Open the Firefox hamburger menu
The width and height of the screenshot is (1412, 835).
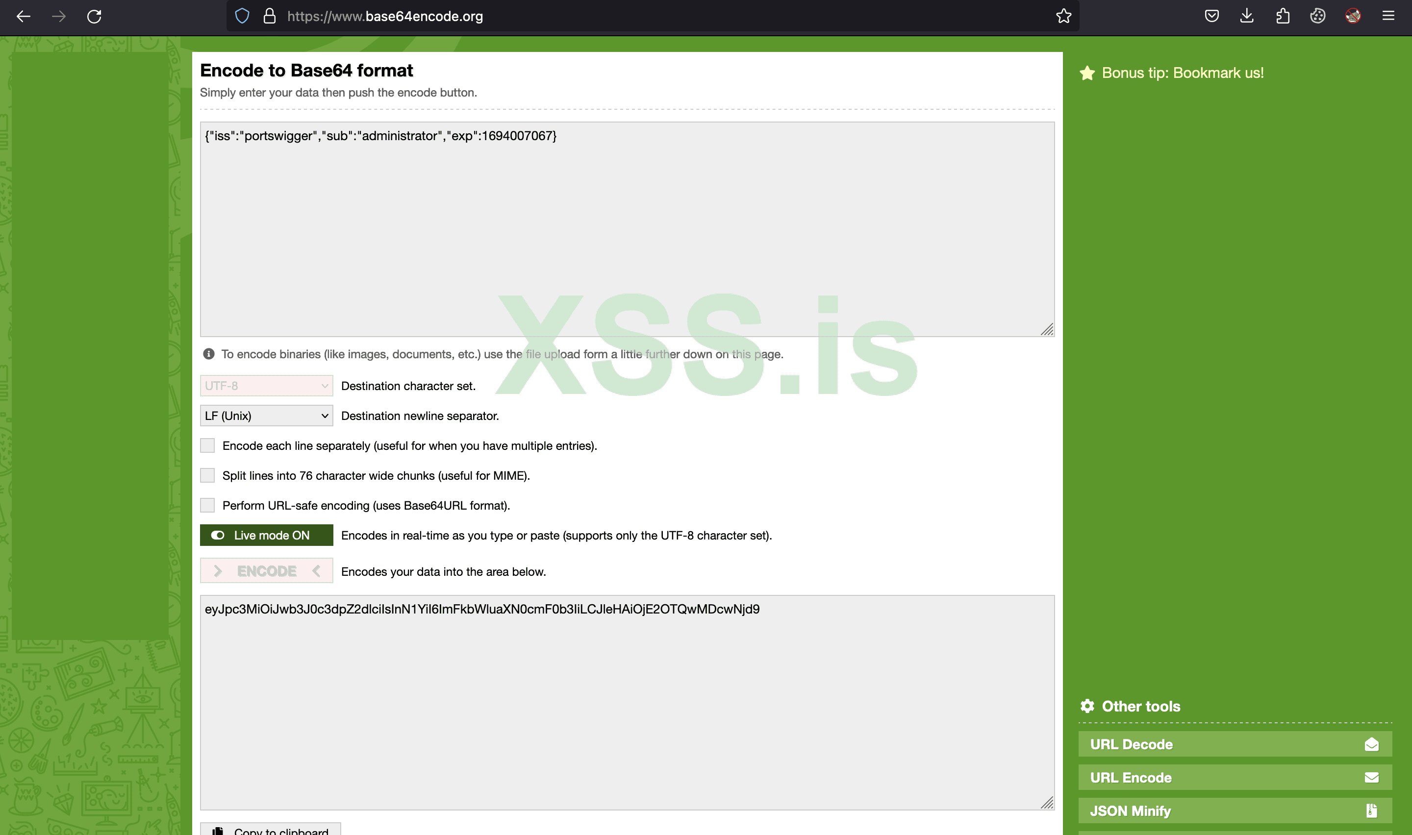click(1388, 16)
